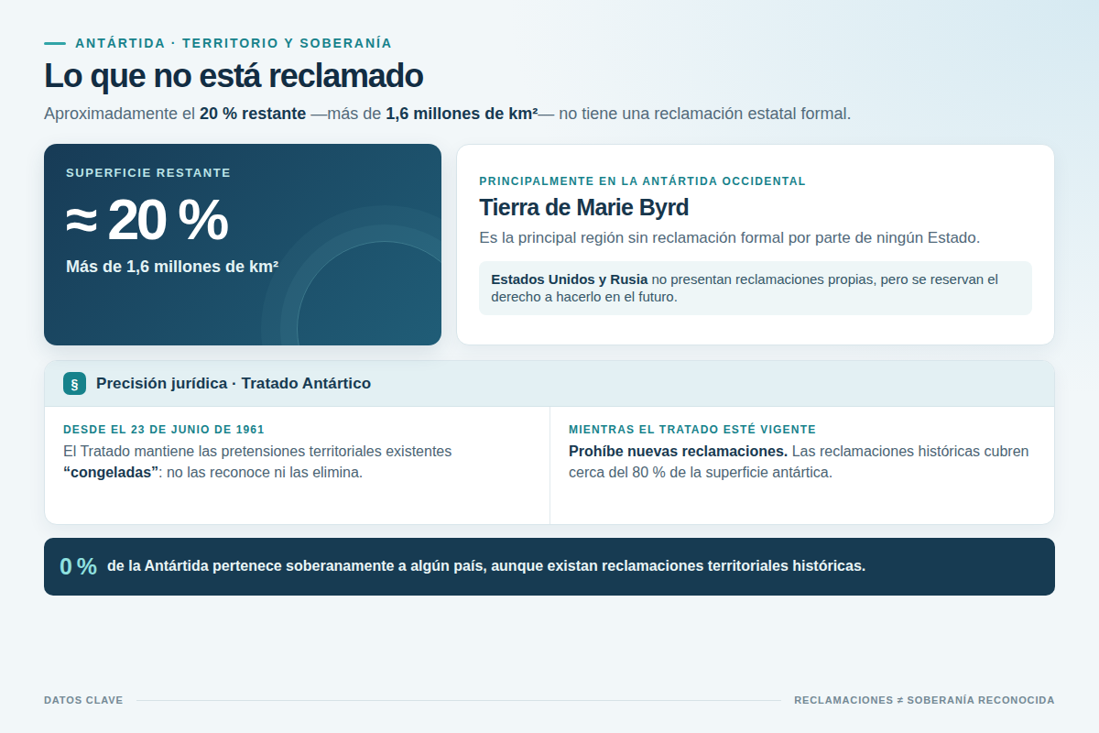Viewport: 1099px width, 733px height.
Task: Click the paragraph starting 'El Tratado mantiene'
Action: [x=257, y=463]
